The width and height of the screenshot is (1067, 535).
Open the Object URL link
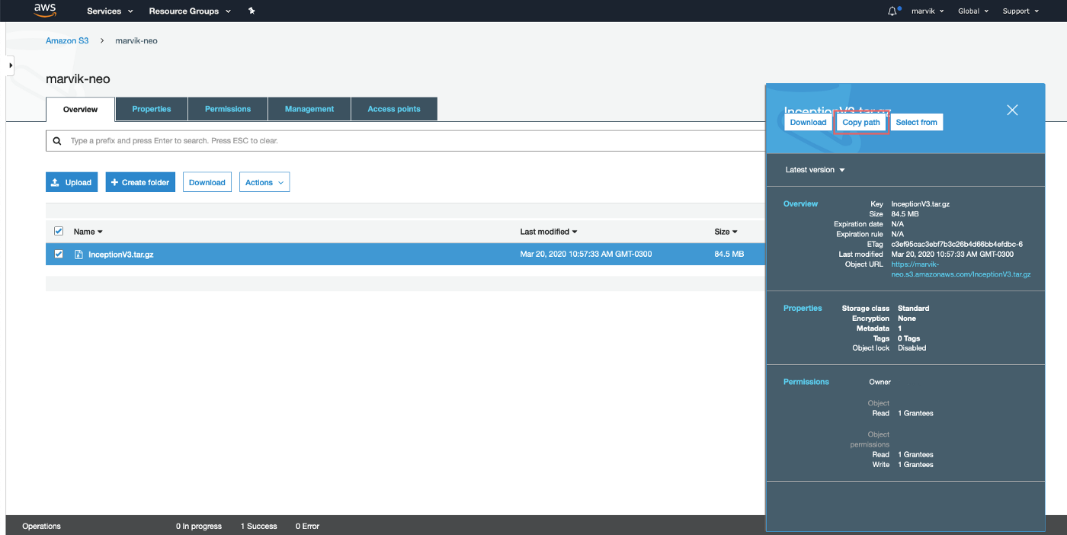pos(960,269)
